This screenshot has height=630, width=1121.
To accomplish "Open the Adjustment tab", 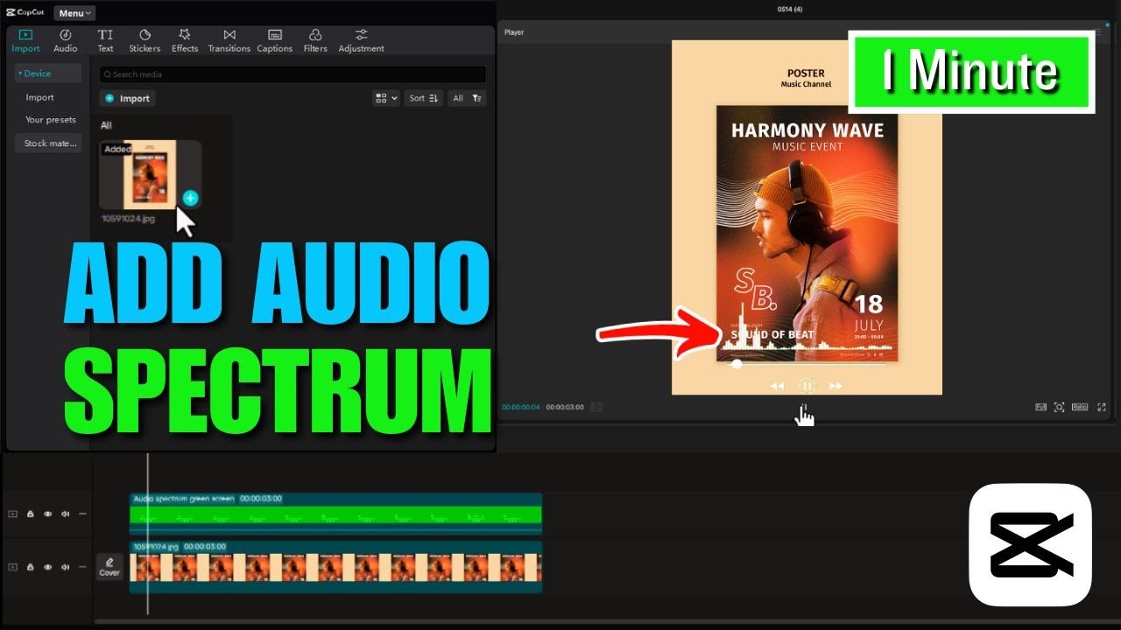I will (361, 40).
